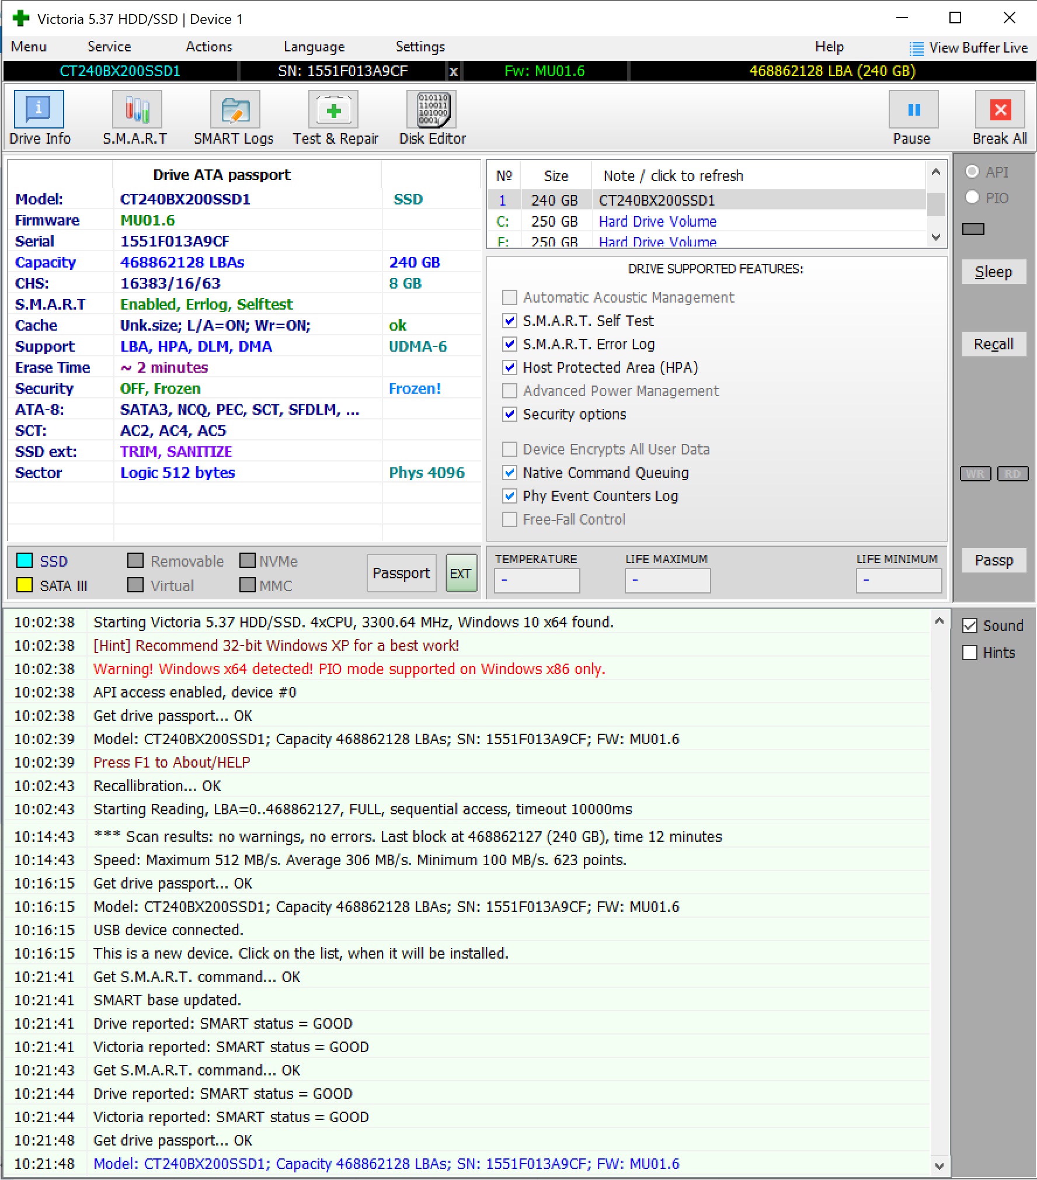Click the Pause icon

click(x=914, y=109)
